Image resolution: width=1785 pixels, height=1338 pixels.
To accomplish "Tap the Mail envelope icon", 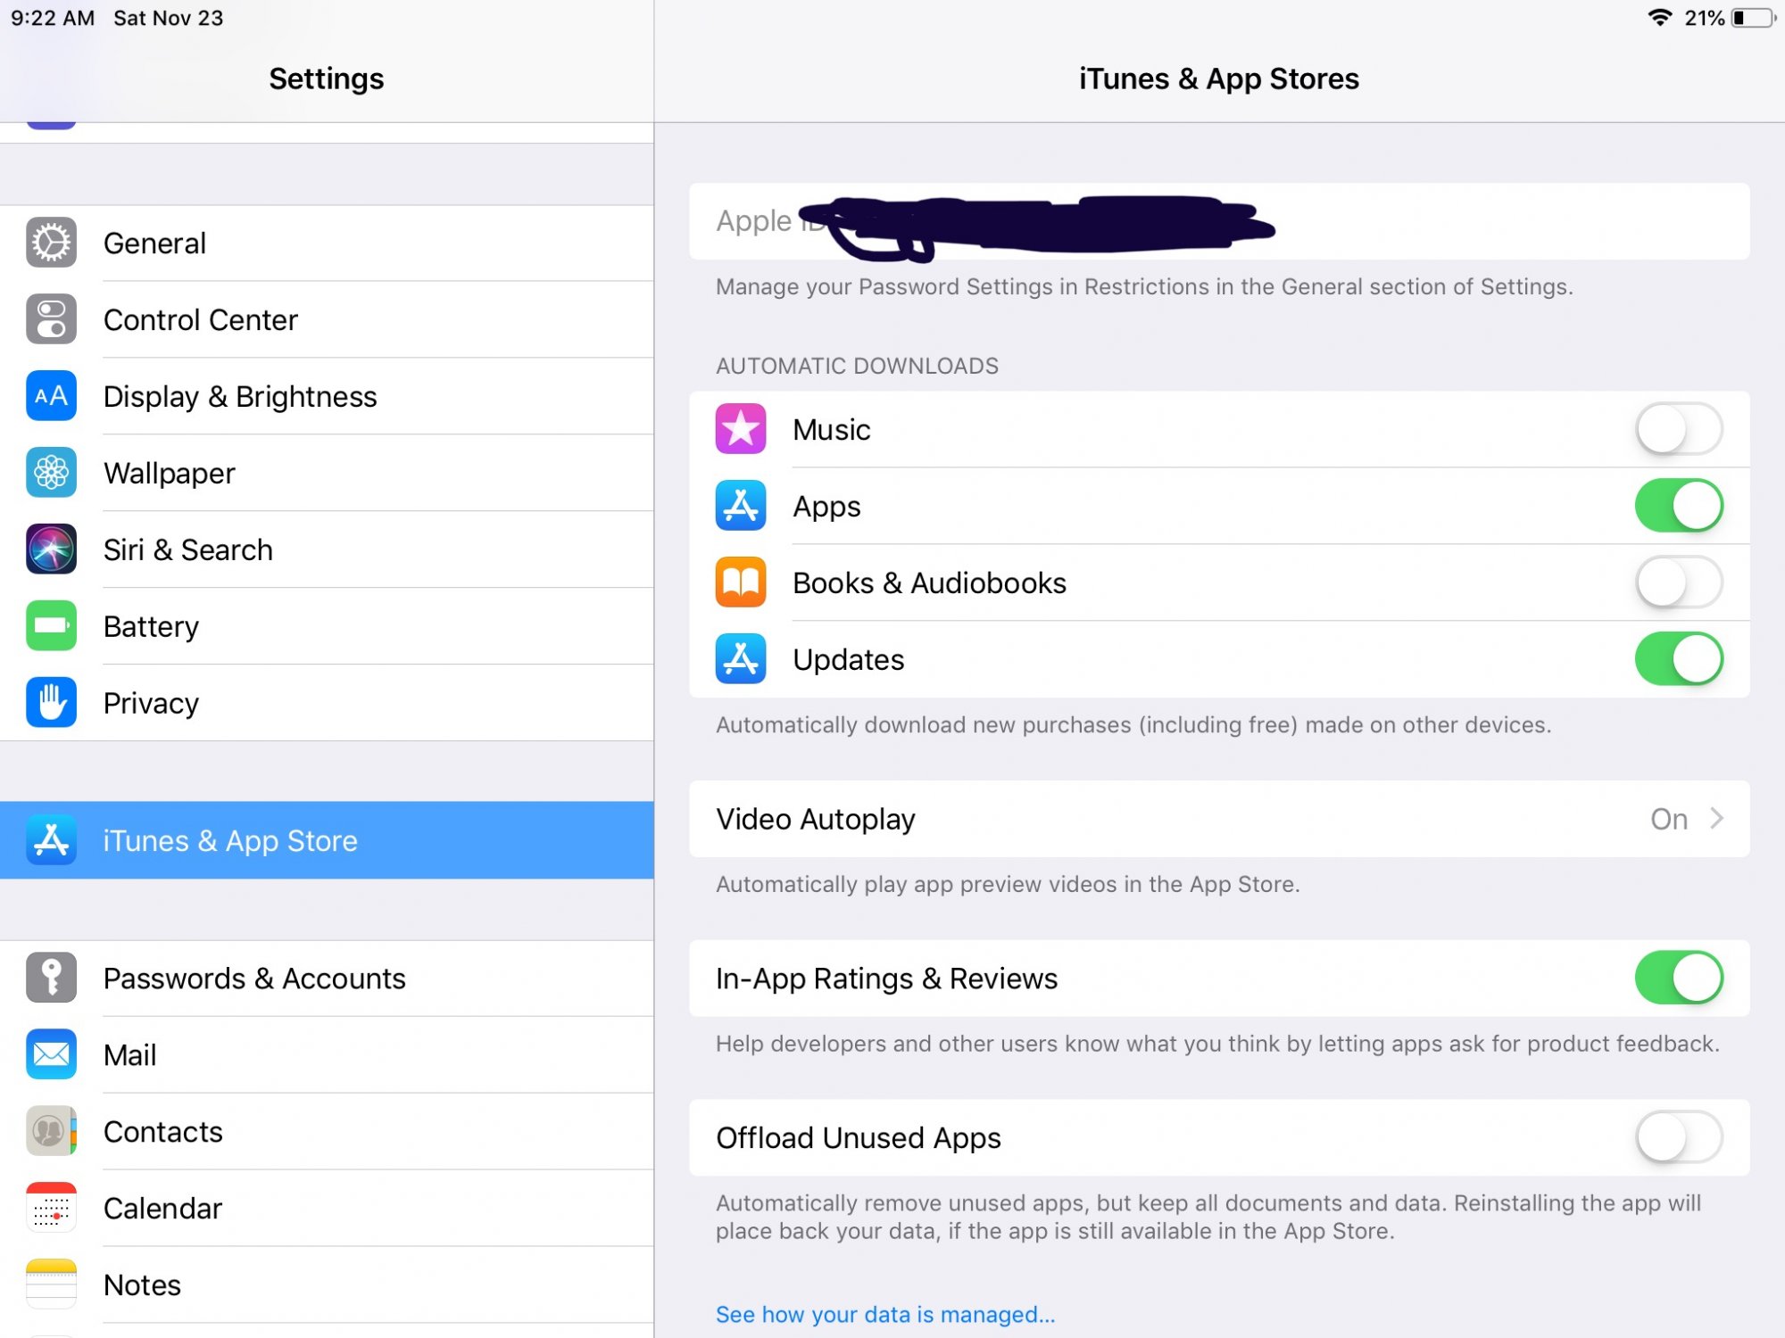I will [51, 1054].
